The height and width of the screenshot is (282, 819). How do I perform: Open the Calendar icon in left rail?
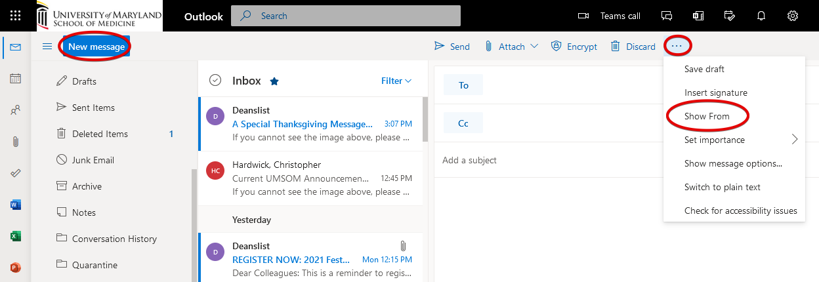coord(16,79)
